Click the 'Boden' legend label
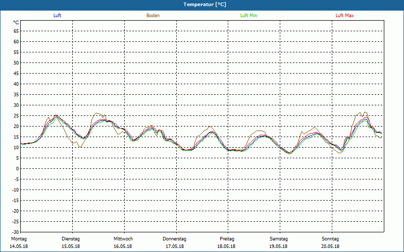 [153, 16]
